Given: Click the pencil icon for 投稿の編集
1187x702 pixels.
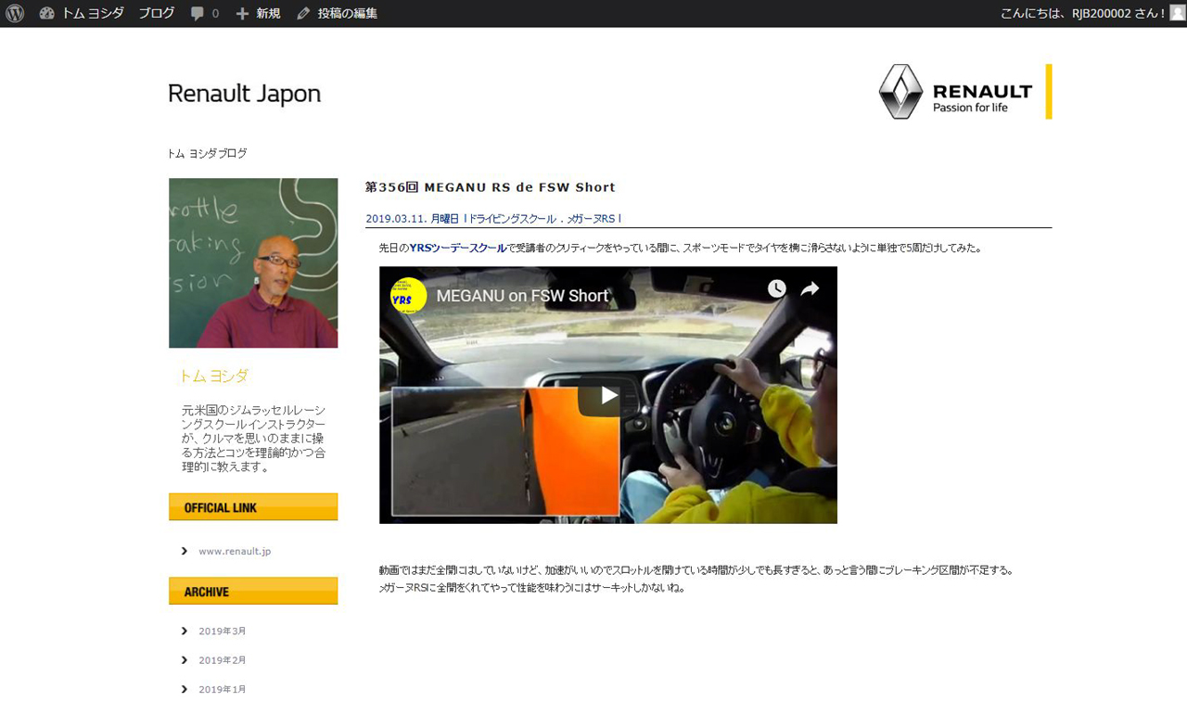Looking at the screenshot, I should pyautogui.click(x=303, y=13).
